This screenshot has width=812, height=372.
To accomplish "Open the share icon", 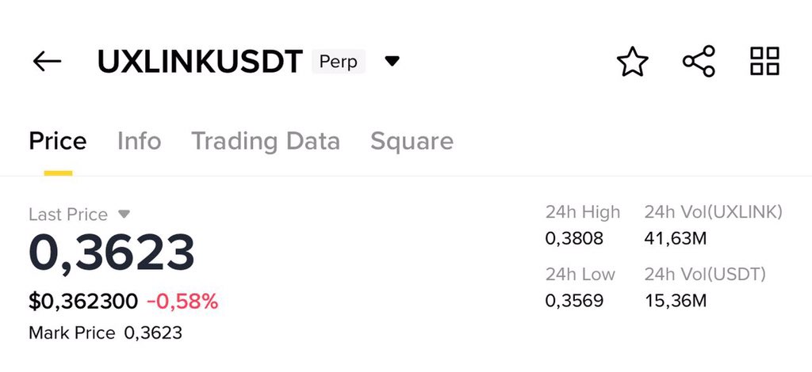I will (x=699, y=61).
